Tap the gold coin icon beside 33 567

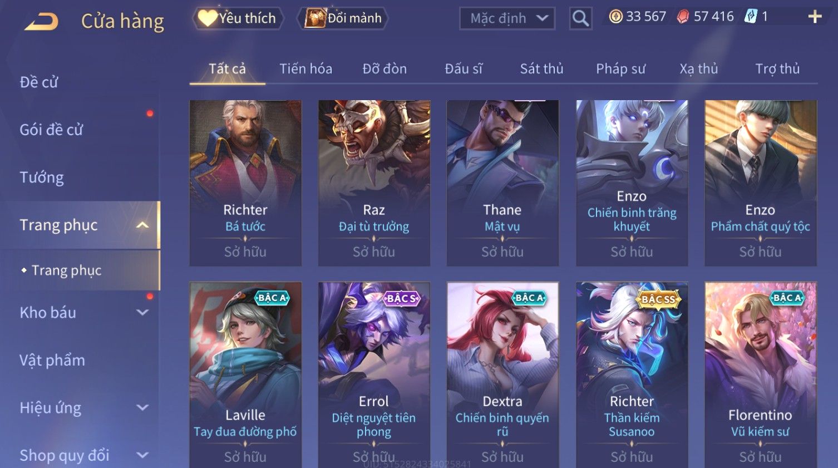(615, 17)
